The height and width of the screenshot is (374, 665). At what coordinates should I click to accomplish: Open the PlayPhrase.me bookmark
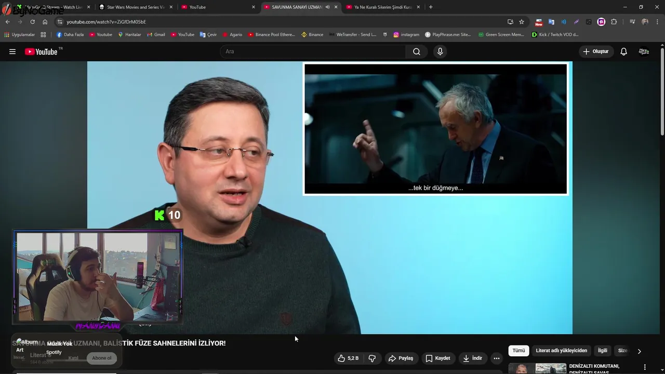[x=448, y=35]
